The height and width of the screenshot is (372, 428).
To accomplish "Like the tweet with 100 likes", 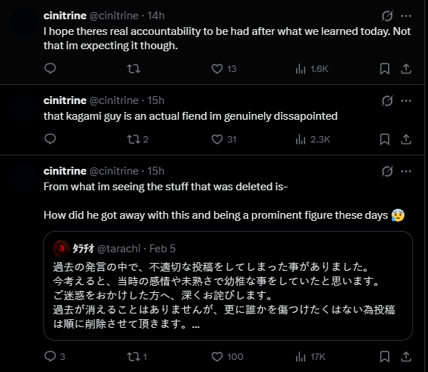I will tap(228, 356).
